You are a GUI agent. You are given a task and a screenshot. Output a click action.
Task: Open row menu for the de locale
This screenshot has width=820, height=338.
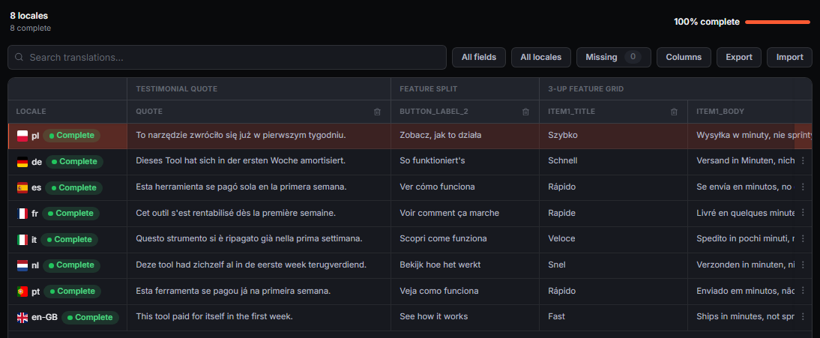(x=803, y=161)
